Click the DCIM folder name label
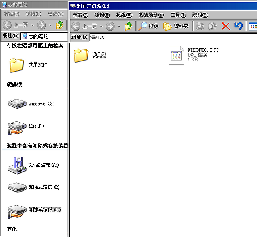 tap(99, 55)
